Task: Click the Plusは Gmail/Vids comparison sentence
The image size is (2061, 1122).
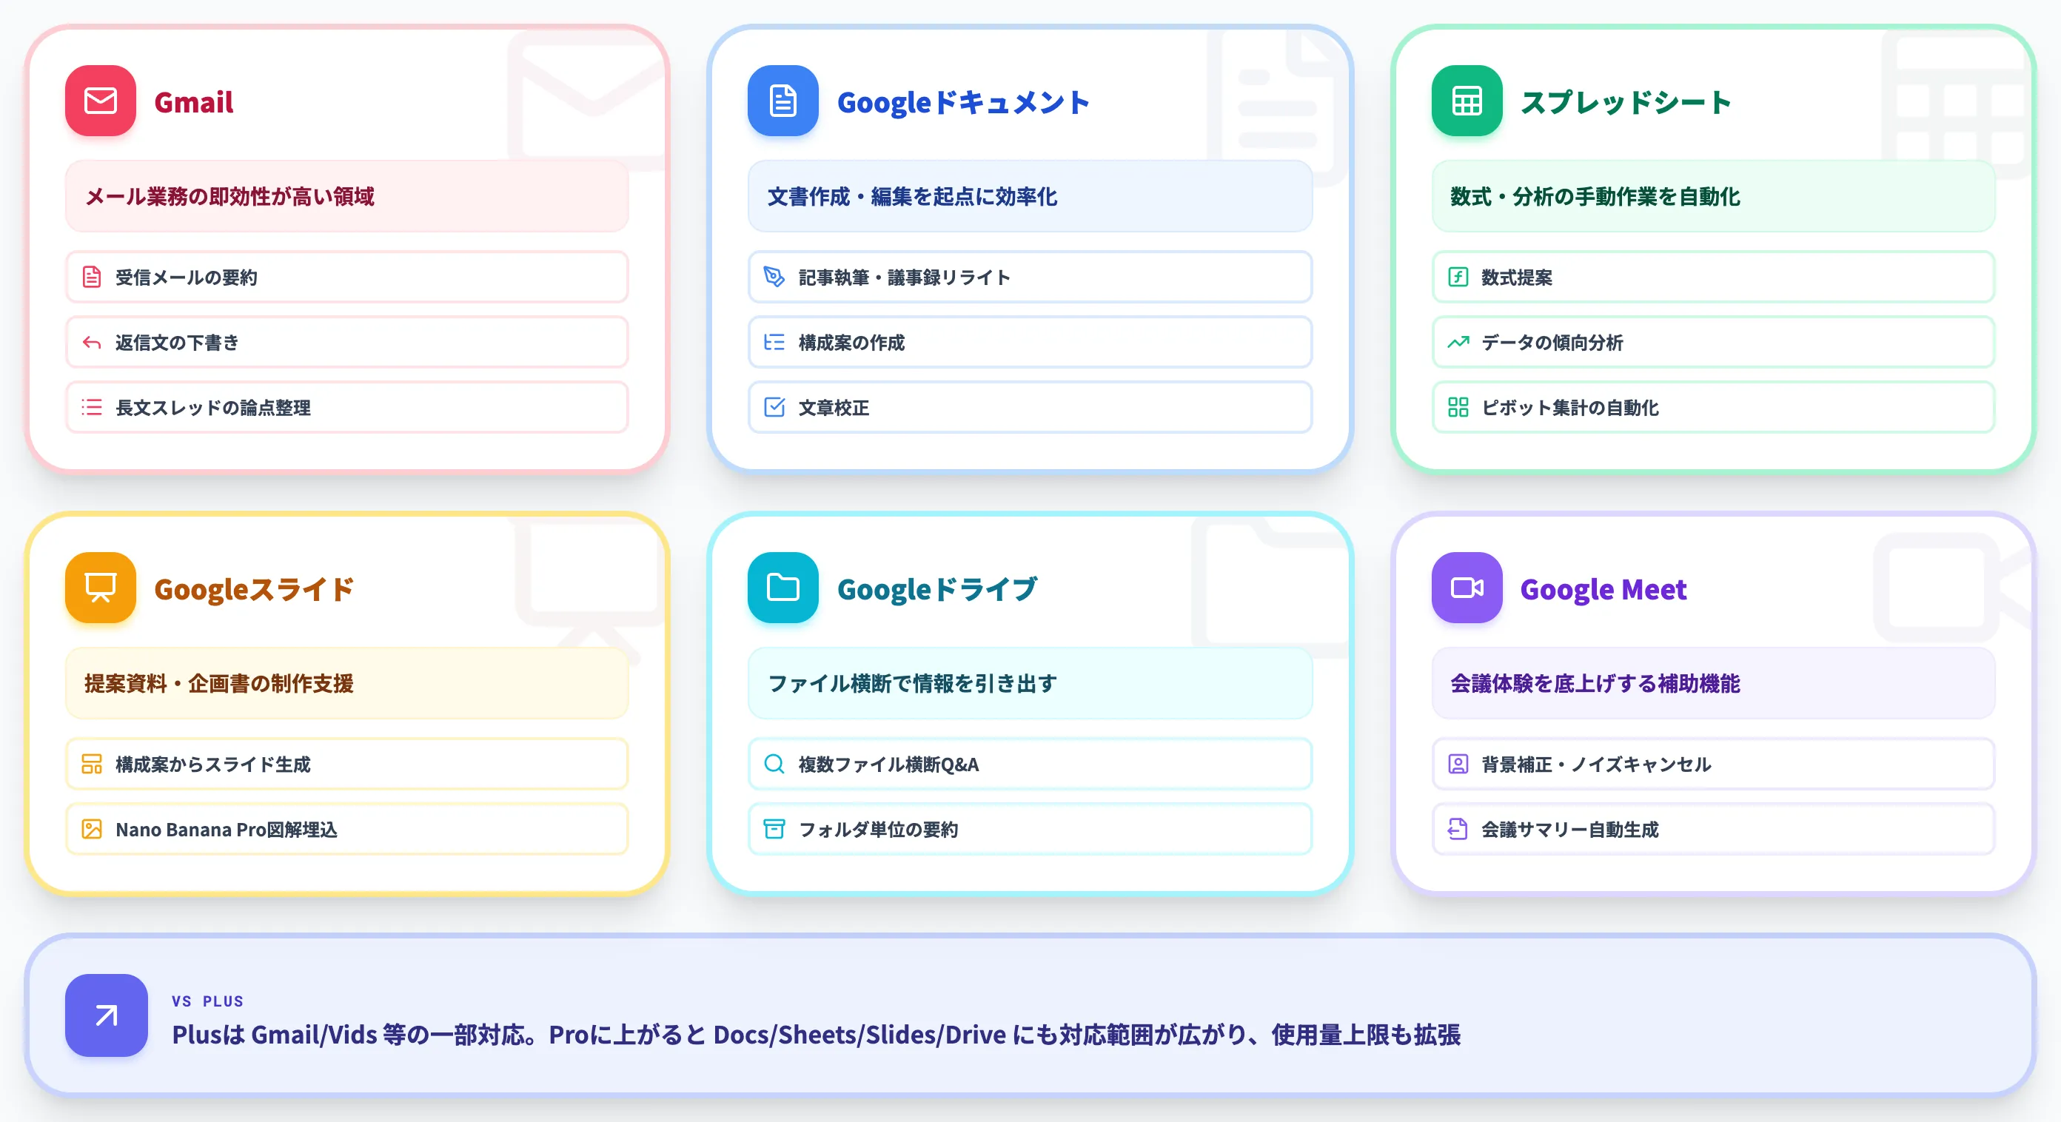Action: (816, 1035)
